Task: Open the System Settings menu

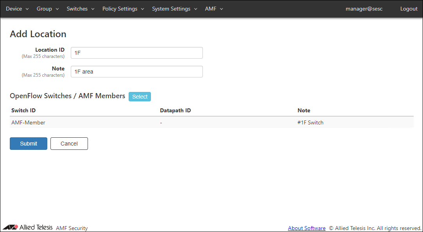Action: 174,9
